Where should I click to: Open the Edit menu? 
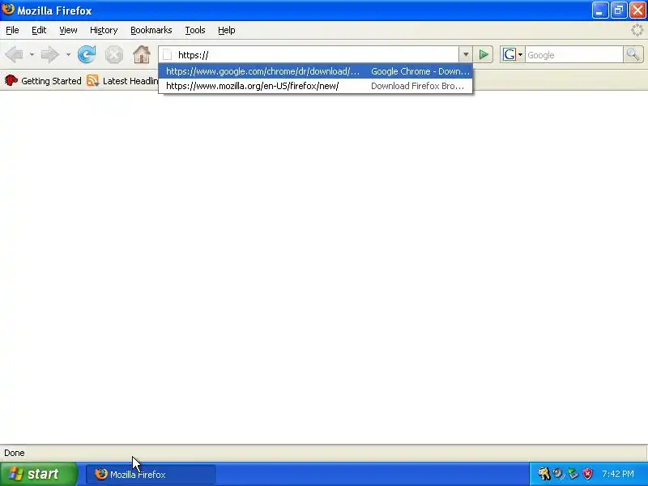coord(39,30)
